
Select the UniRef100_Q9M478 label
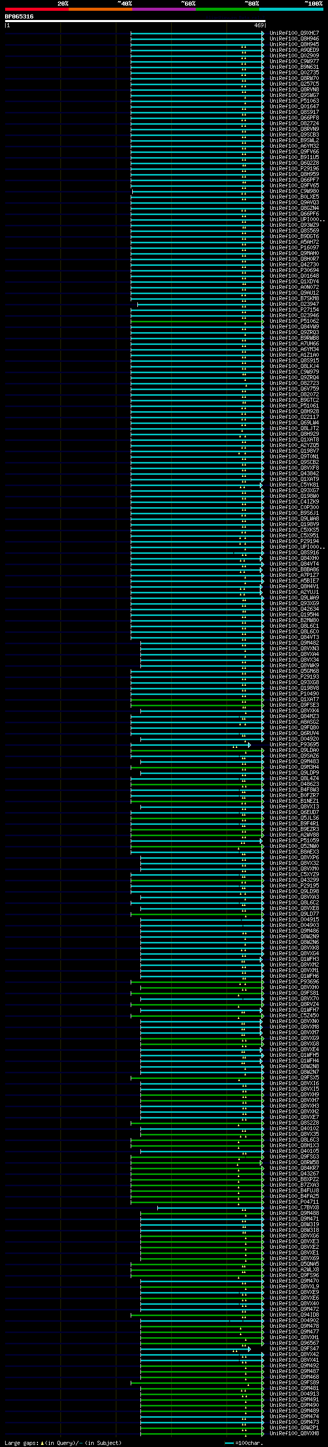(294, 1326)
